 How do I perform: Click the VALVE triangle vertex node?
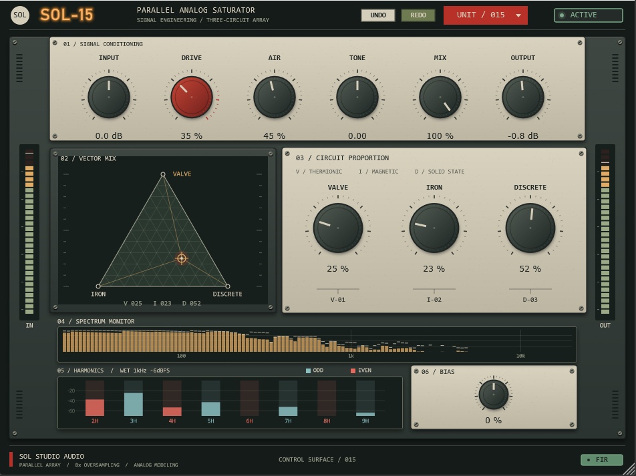tap(163, 174)
